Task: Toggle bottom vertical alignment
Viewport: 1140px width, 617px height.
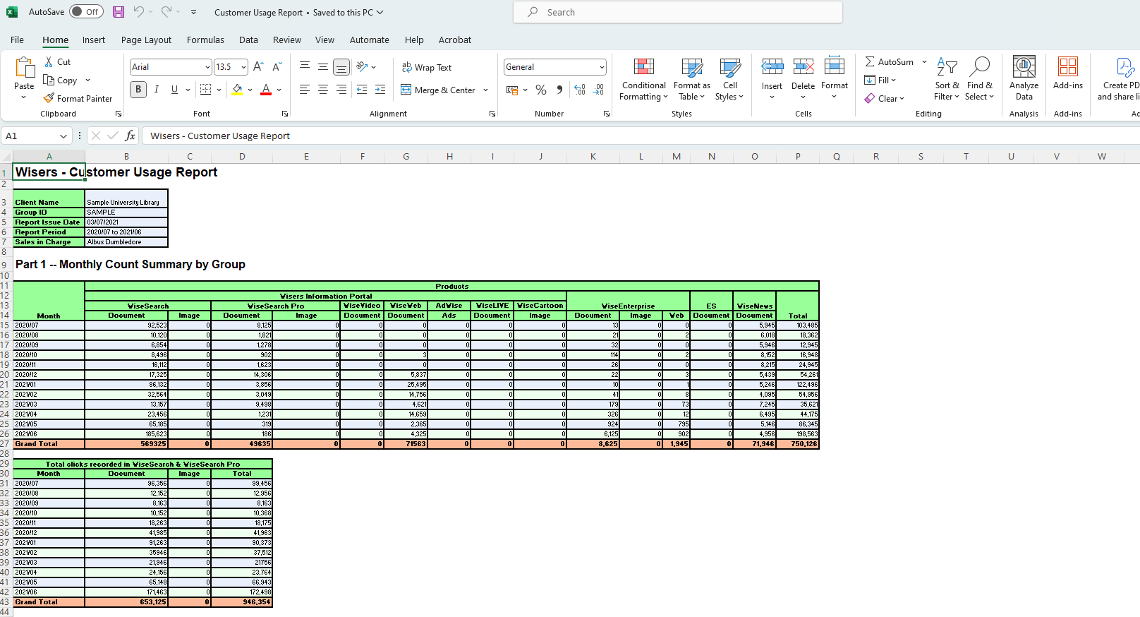Action: [x=341, y=67]
